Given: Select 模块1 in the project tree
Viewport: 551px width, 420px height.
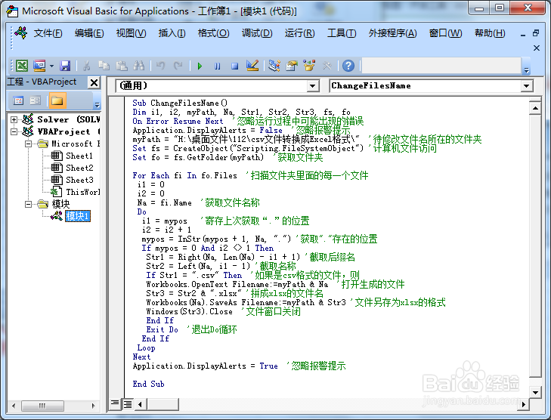Looking at the screenshot, I should (78, 216).
